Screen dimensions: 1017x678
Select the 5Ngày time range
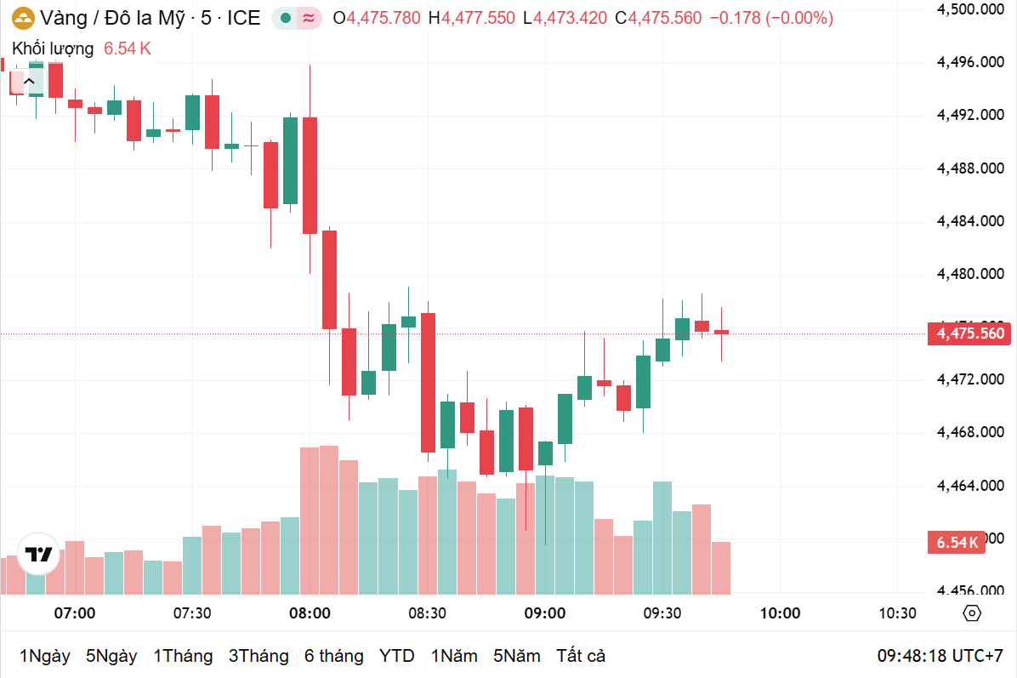[x=111, y=656]
